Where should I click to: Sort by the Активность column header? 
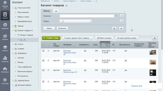coord(84,45)
